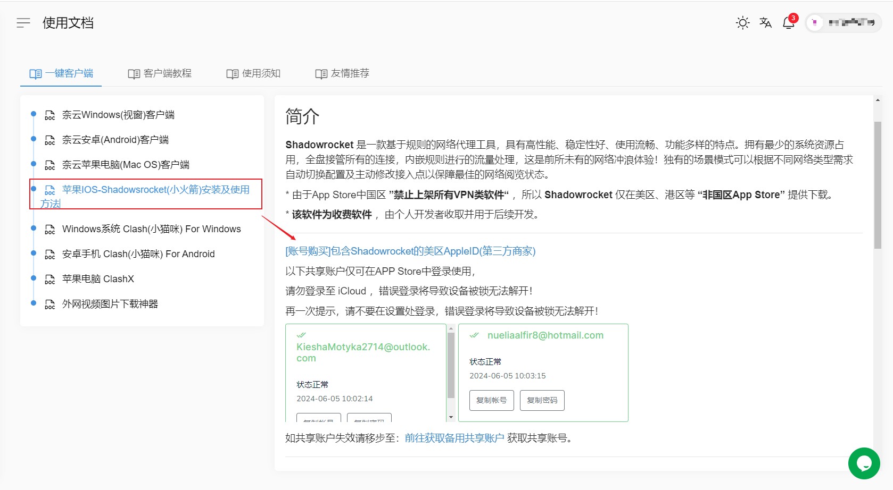The image size is (893, 490).
Task: Click the account card scrollbar up arrow
Action: click(451, 328)
